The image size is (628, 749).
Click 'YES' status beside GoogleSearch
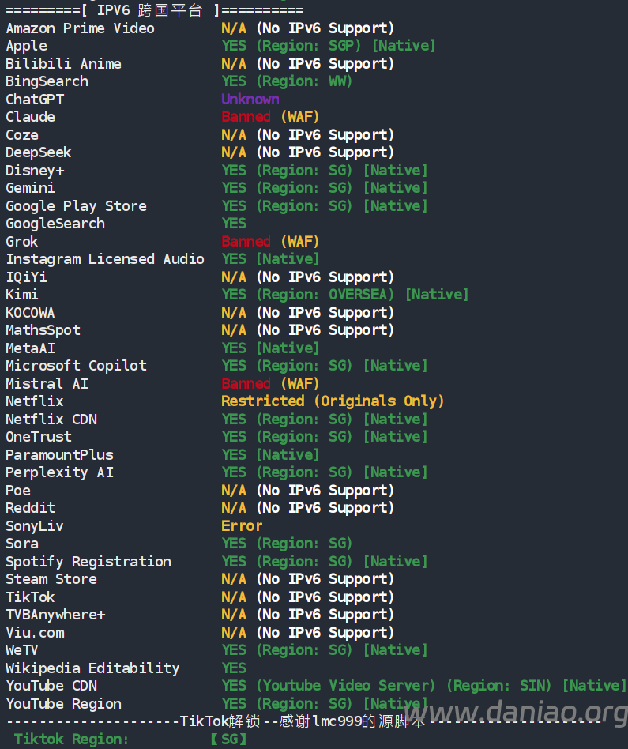[x=234, y=224]
